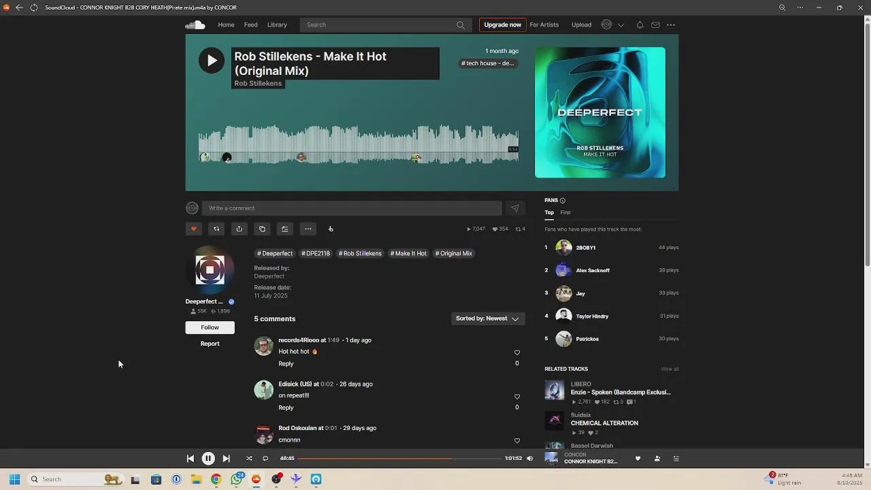Viewport: 871px width, 490px height.
Task: Share the track
Action: click(239, 229)
